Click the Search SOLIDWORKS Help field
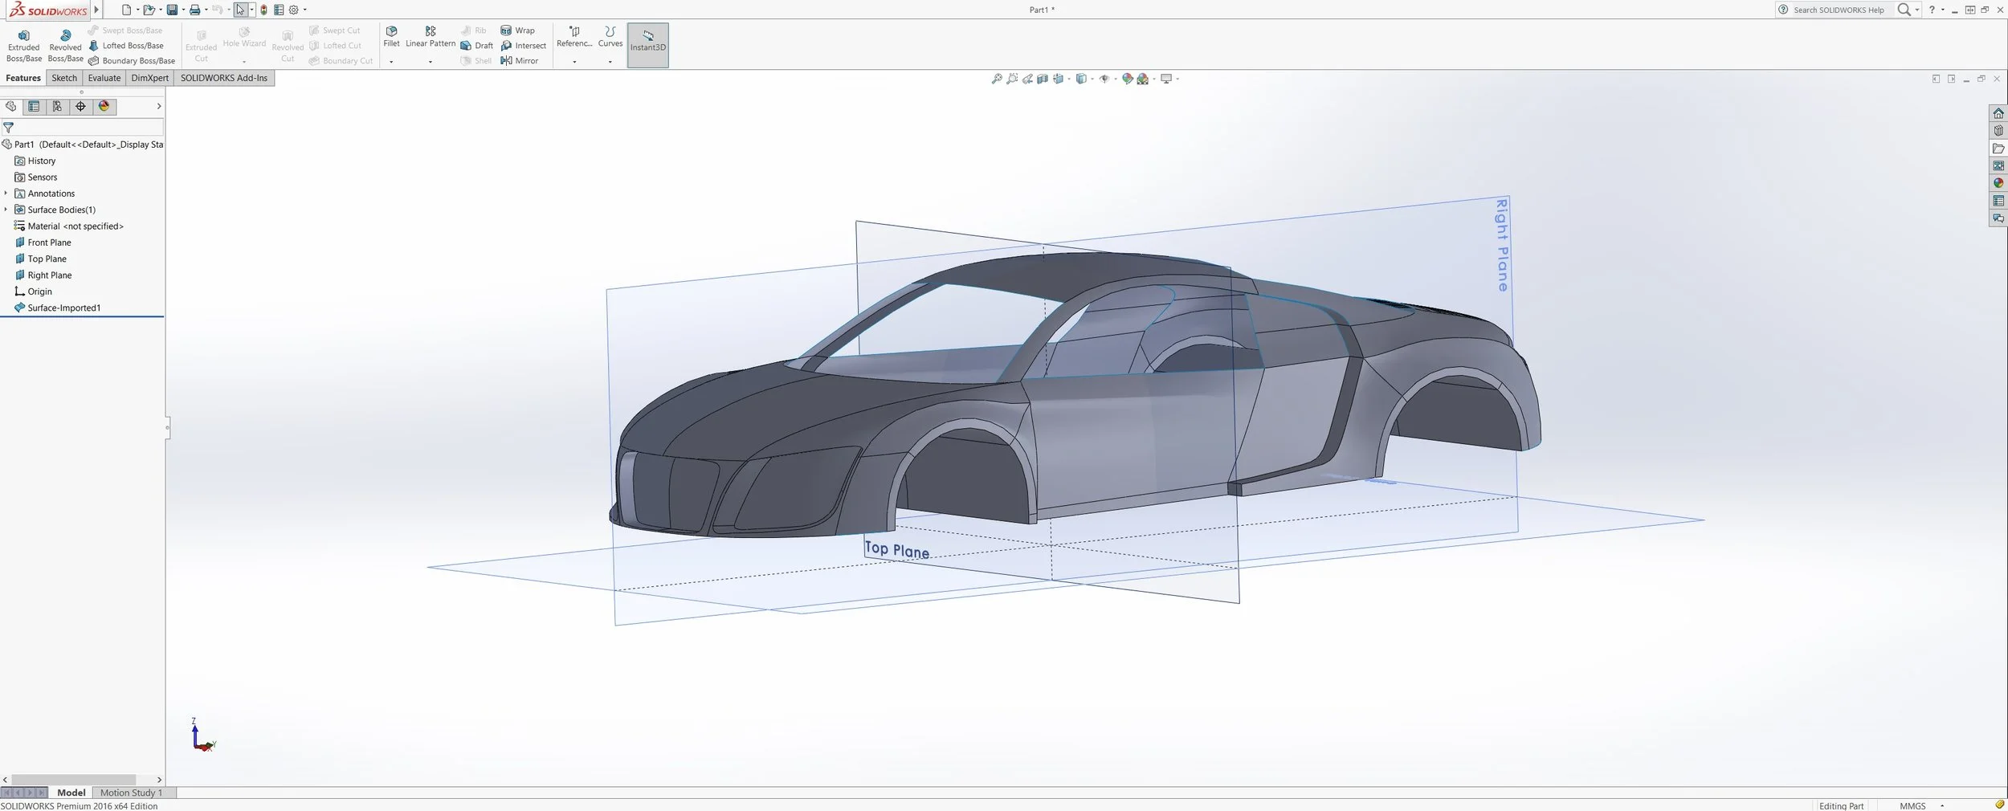 point(1839,10)
